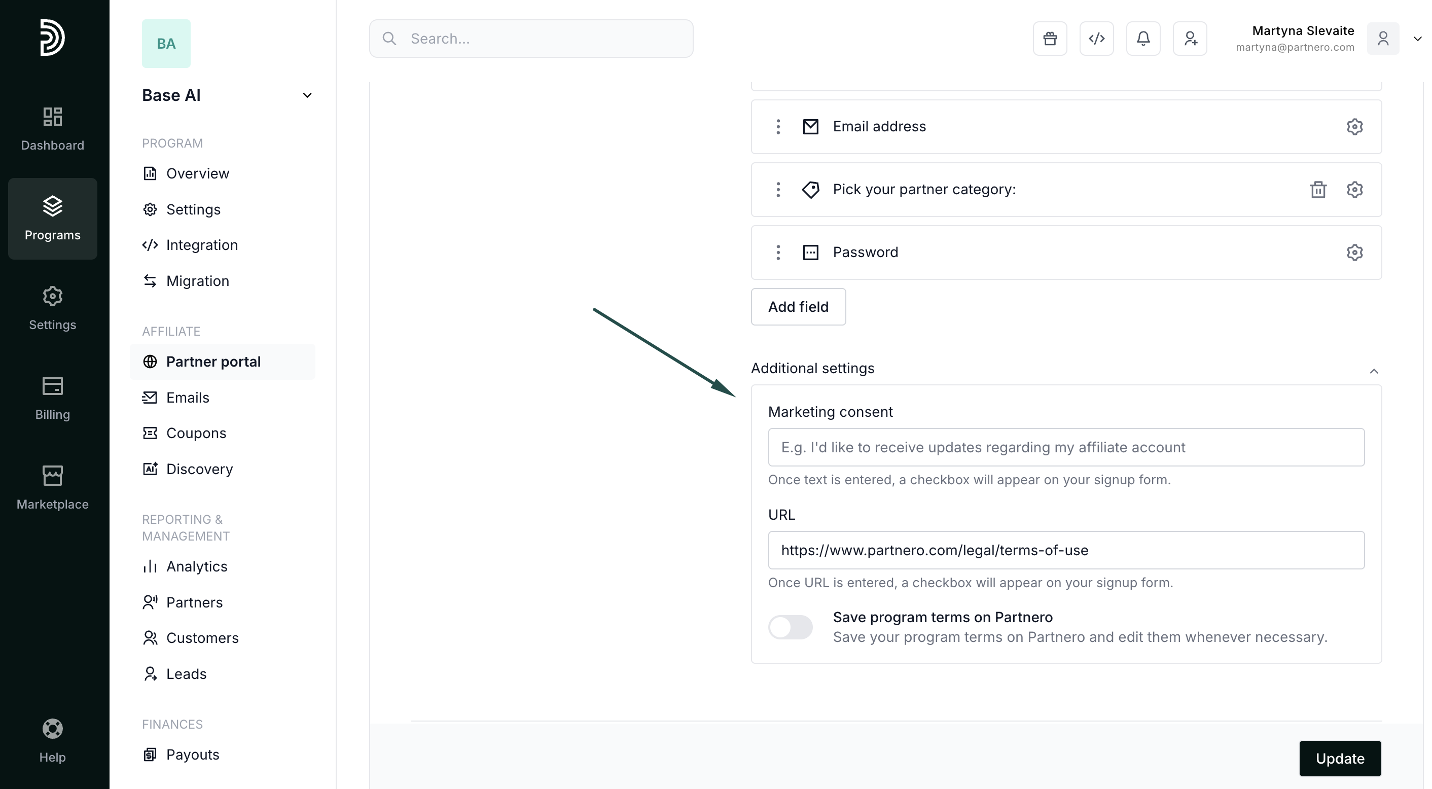Open the code embed icon in header
The image size is (1432, 789).
1096,39
